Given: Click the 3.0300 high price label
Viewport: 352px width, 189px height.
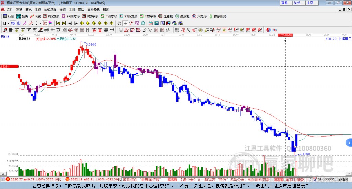Looking at the screenshot, I should (x=91, y=44).
